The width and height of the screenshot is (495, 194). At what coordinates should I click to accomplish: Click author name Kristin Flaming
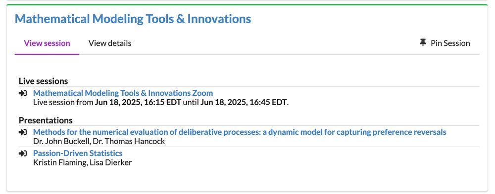[x=59, y=163]
